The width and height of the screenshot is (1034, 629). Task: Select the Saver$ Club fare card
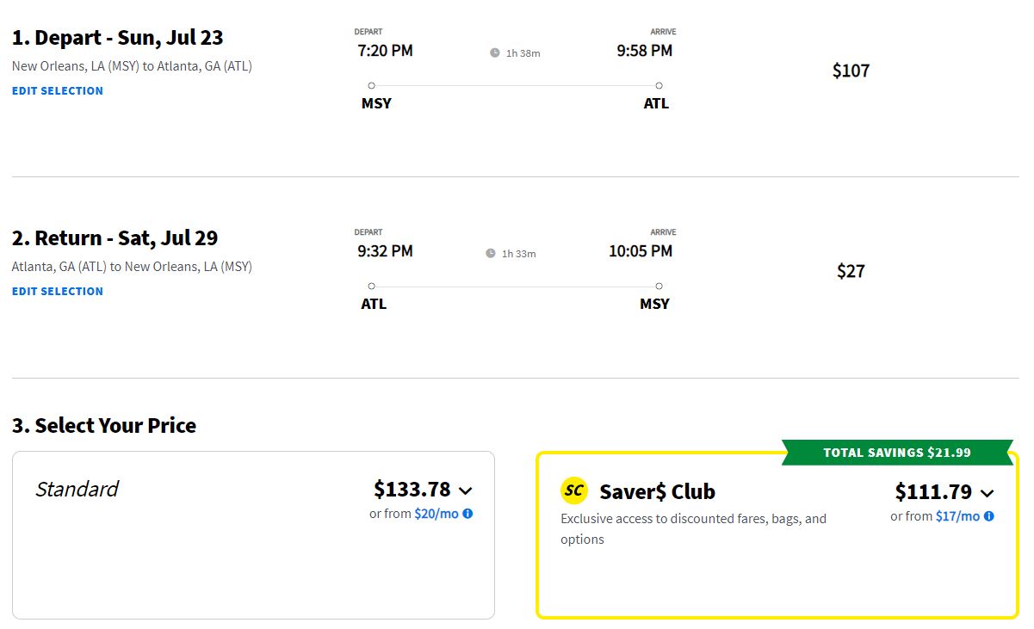click(x=777, y=535)
